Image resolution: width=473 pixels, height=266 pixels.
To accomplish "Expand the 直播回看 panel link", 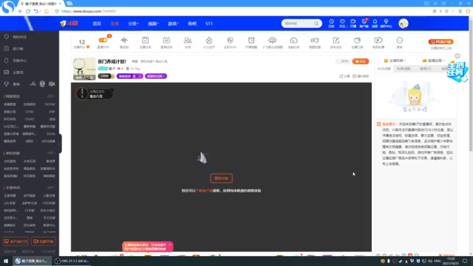I will [x=434, y=61].
